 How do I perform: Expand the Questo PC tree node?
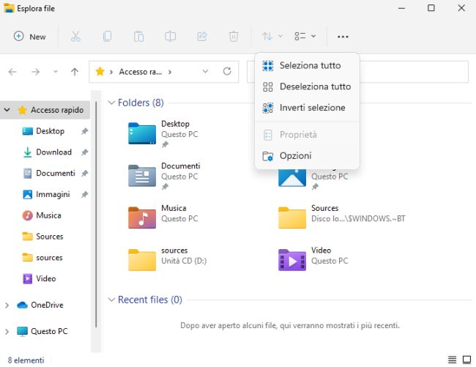click(x=7, y=332)
